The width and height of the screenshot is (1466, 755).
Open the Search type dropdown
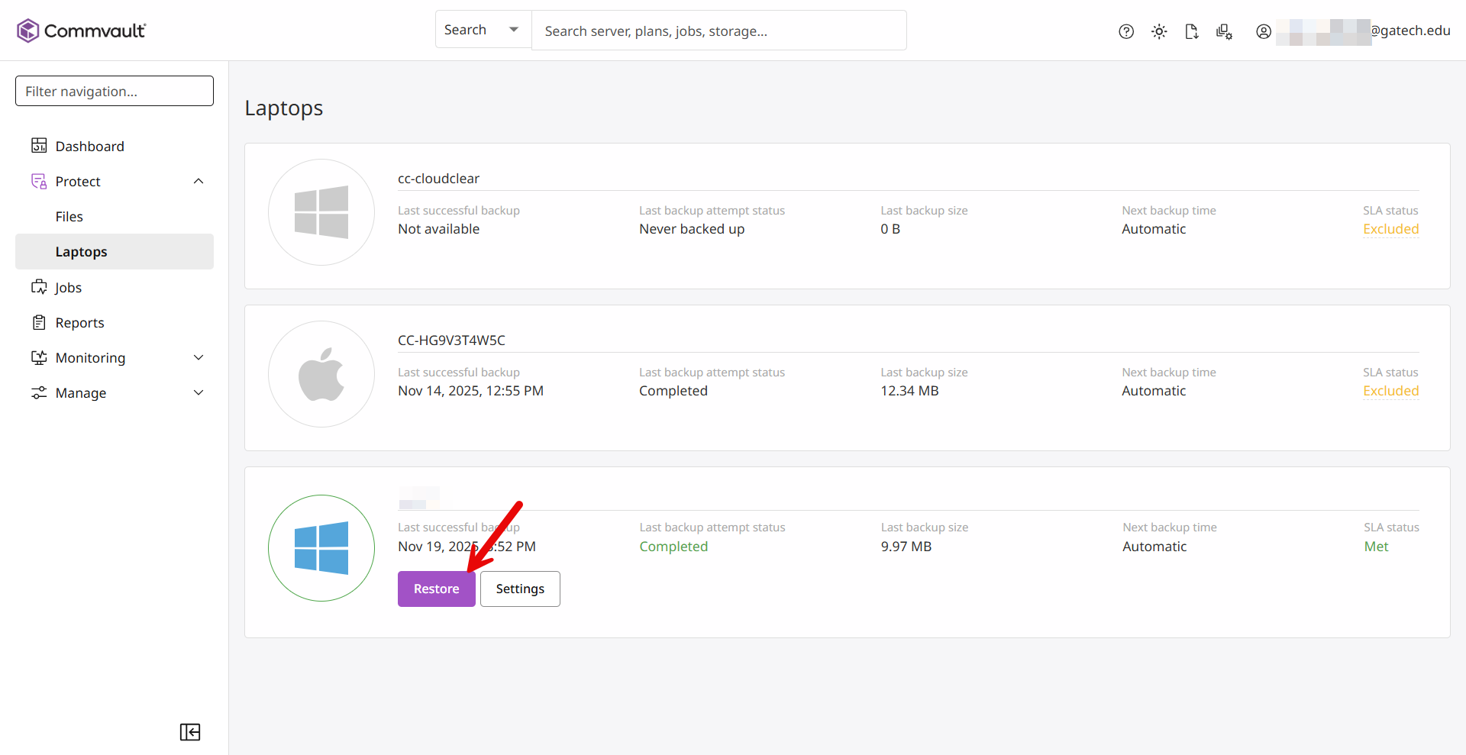coord(483,30)
